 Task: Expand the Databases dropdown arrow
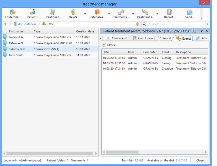[109, 14]
